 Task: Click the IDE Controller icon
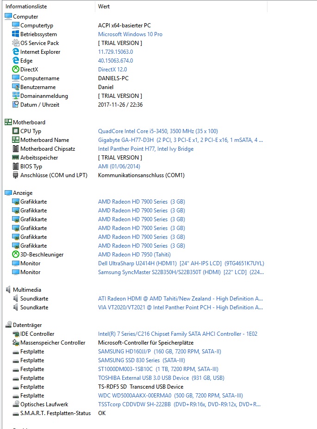(16, 333)
